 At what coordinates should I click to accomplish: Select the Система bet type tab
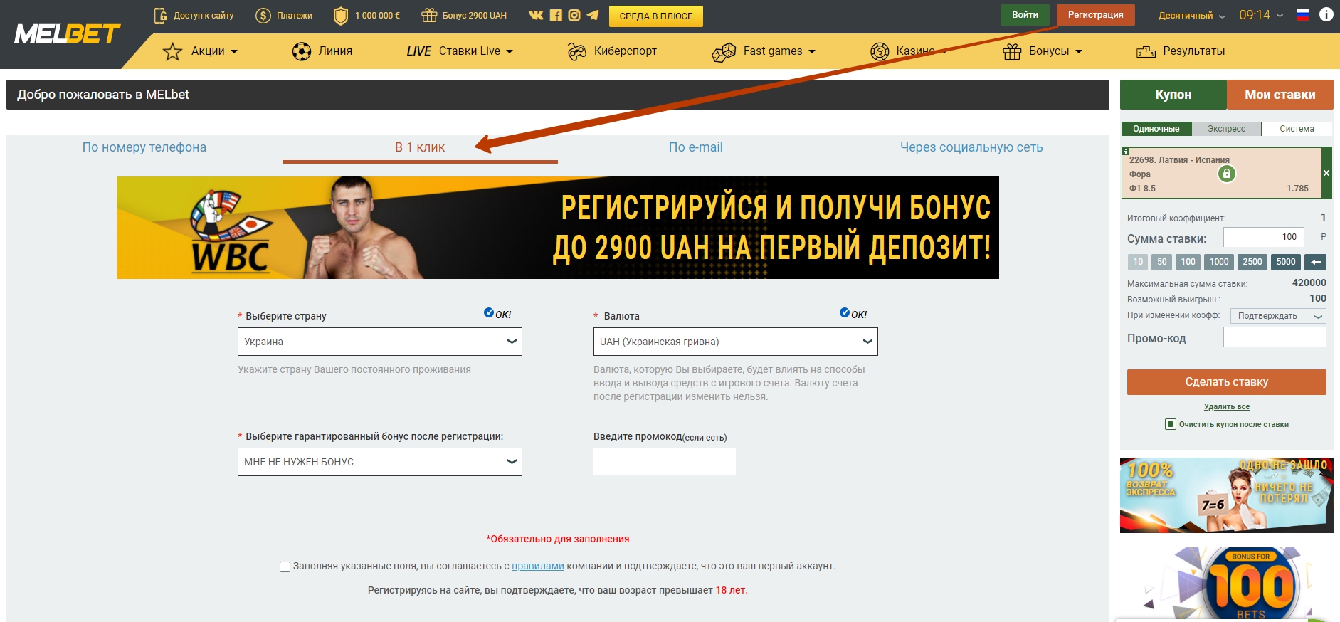pos(1297,129)
